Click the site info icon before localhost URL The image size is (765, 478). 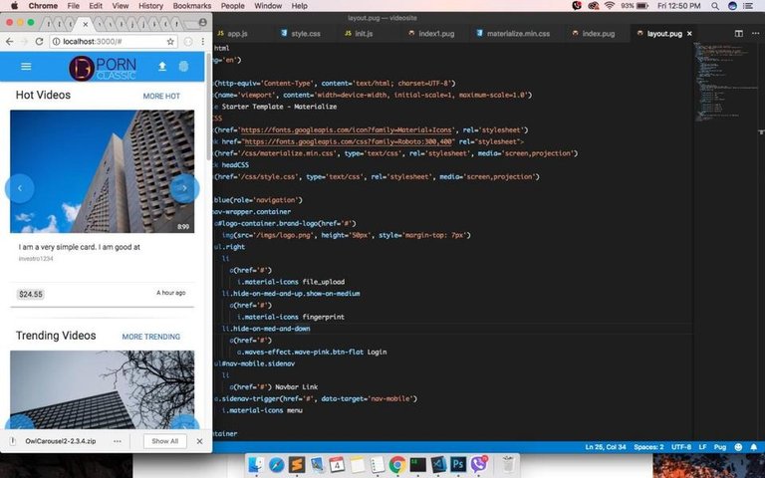click(x=56, y=42)
